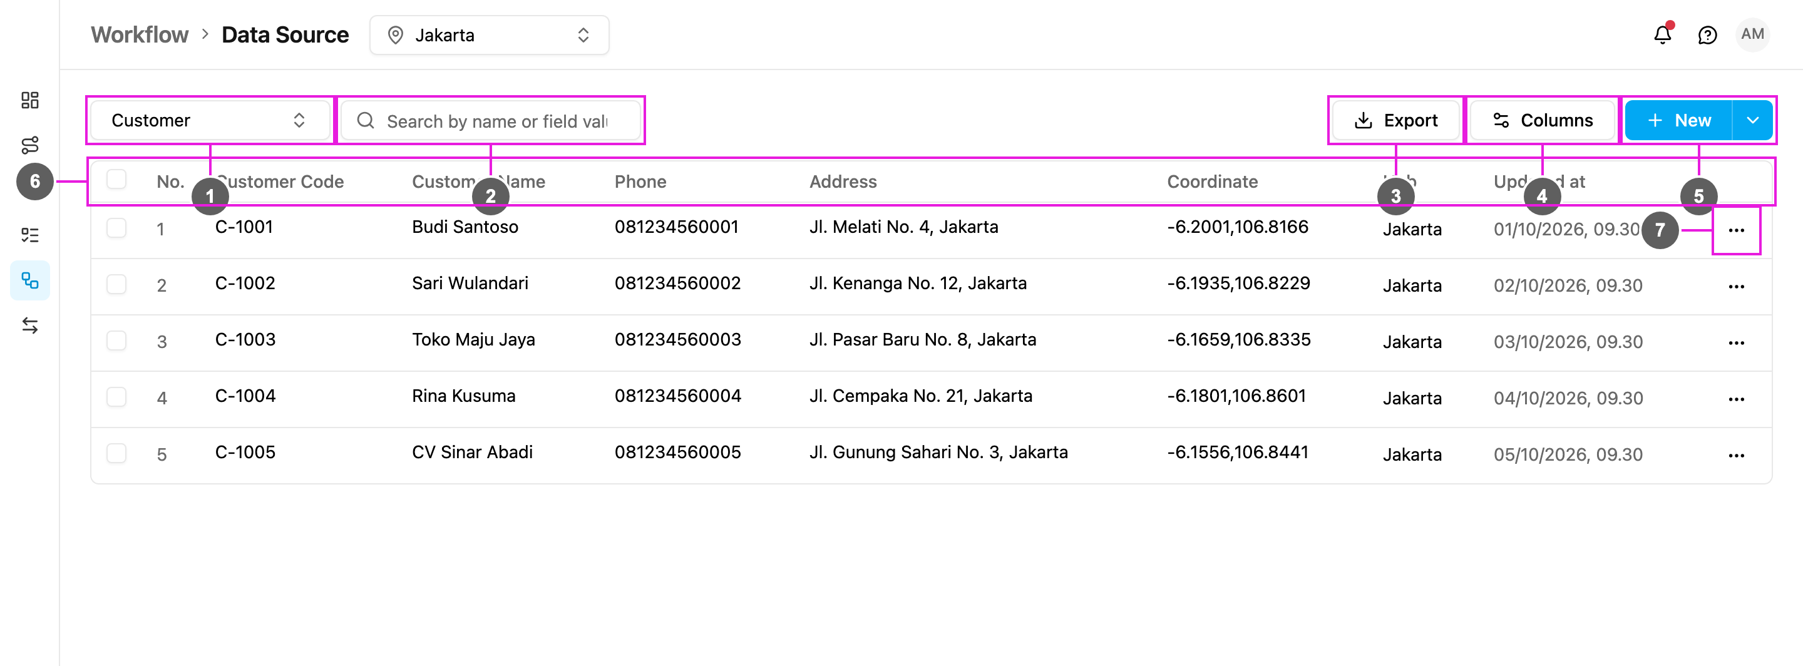1803x666 pixels.
Task: Click phone number 081234560001
Action: tap(676, 227)
